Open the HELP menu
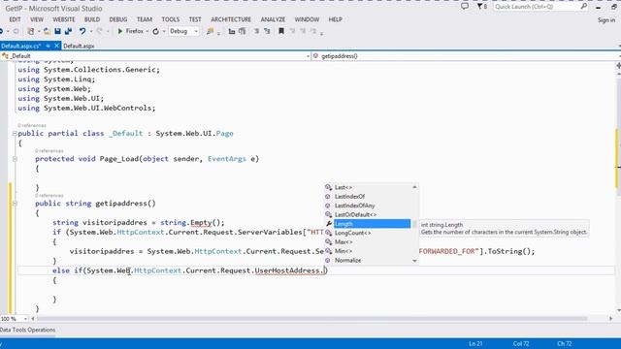The width and height of the screenshot is (621, 349). [335, 19]
